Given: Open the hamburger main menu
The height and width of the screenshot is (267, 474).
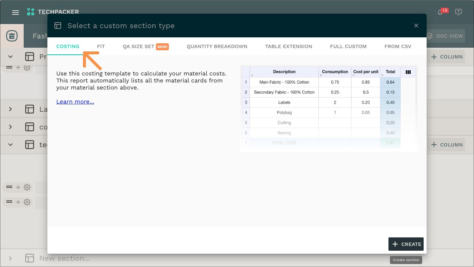Looking at the screenshot, I should pyautogui.click(x=16, y=12).
